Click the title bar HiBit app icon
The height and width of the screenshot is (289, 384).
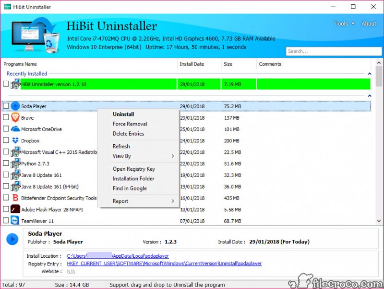coord(7,7)
